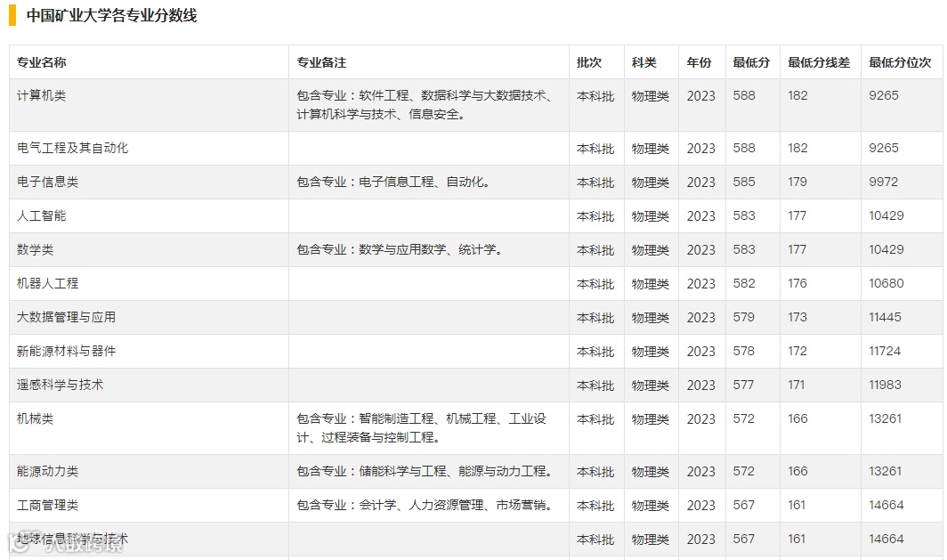Click the rank value 10680
947x560 pixels.
pyautogui.click(x=886, y=283)
